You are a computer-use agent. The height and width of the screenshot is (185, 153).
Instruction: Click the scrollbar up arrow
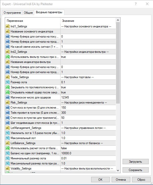[118, 20]
